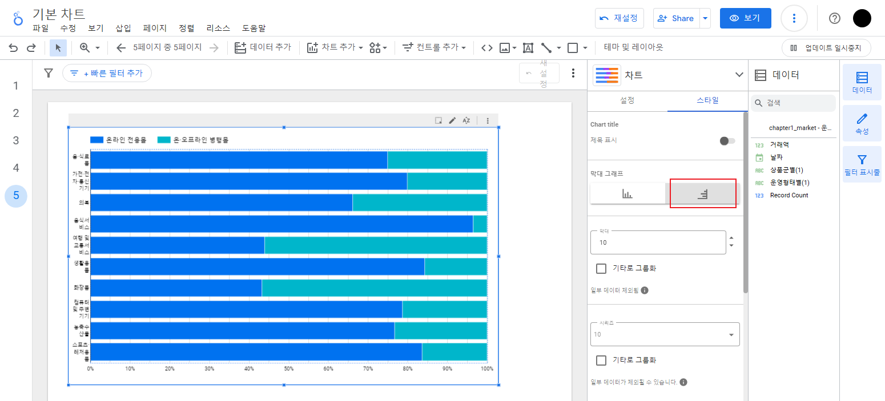Viewport: 885px width, 401px height.
Task: Click the filter funnel icon
Action: 49,73
